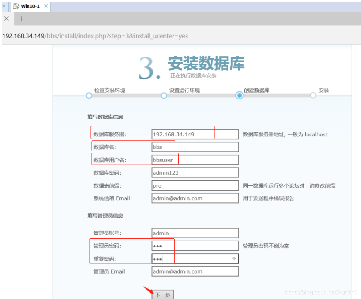The height and width of the screenshot is (299, 361).
Task: Click the 管理员账号 label
Action: (x=107, y=233)
